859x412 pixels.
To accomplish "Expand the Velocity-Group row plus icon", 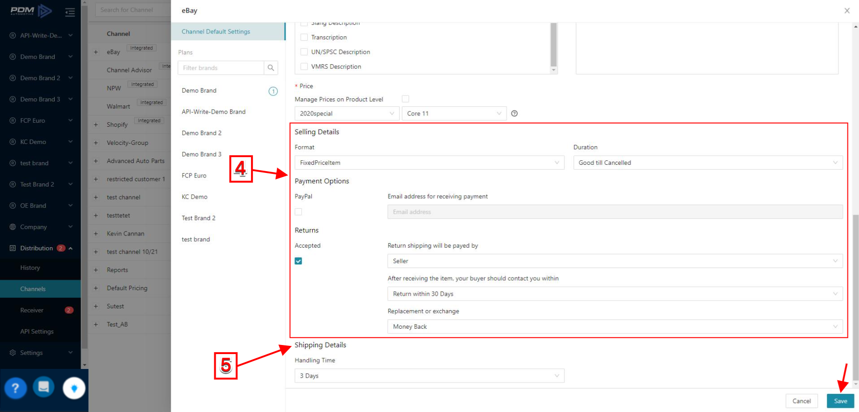I will pyautogui.click(x=96, y=143).
